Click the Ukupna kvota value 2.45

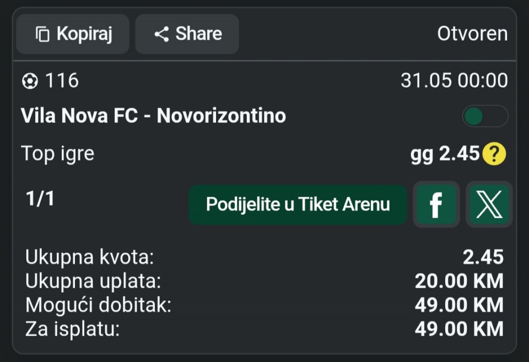tap(483, 257)
